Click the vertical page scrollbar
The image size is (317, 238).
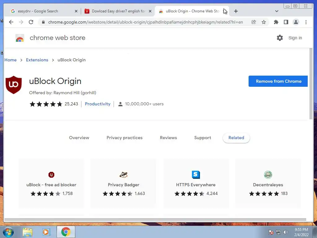(311, 84)
